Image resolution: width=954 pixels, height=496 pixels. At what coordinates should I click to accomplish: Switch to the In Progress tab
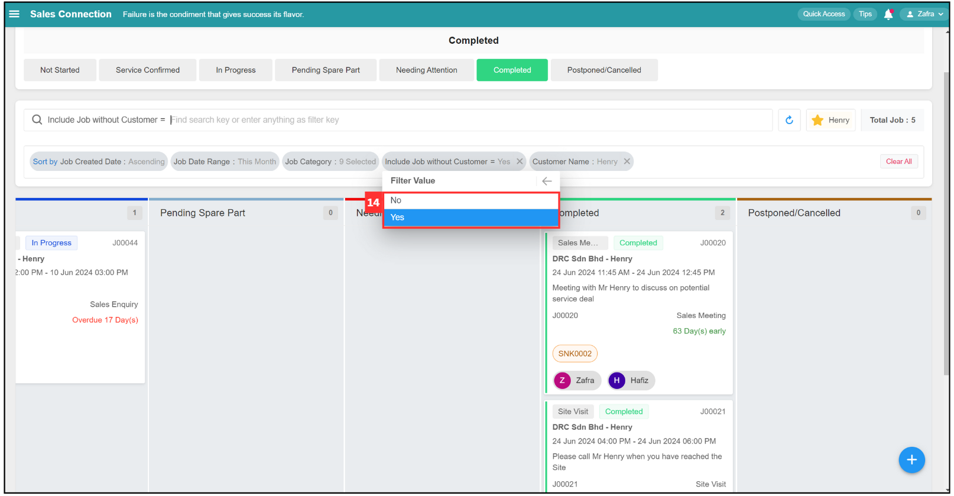tap(236, 70)
